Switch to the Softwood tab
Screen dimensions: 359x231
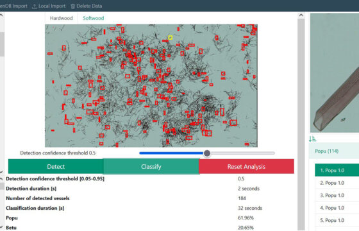click(x=93, y=18)
